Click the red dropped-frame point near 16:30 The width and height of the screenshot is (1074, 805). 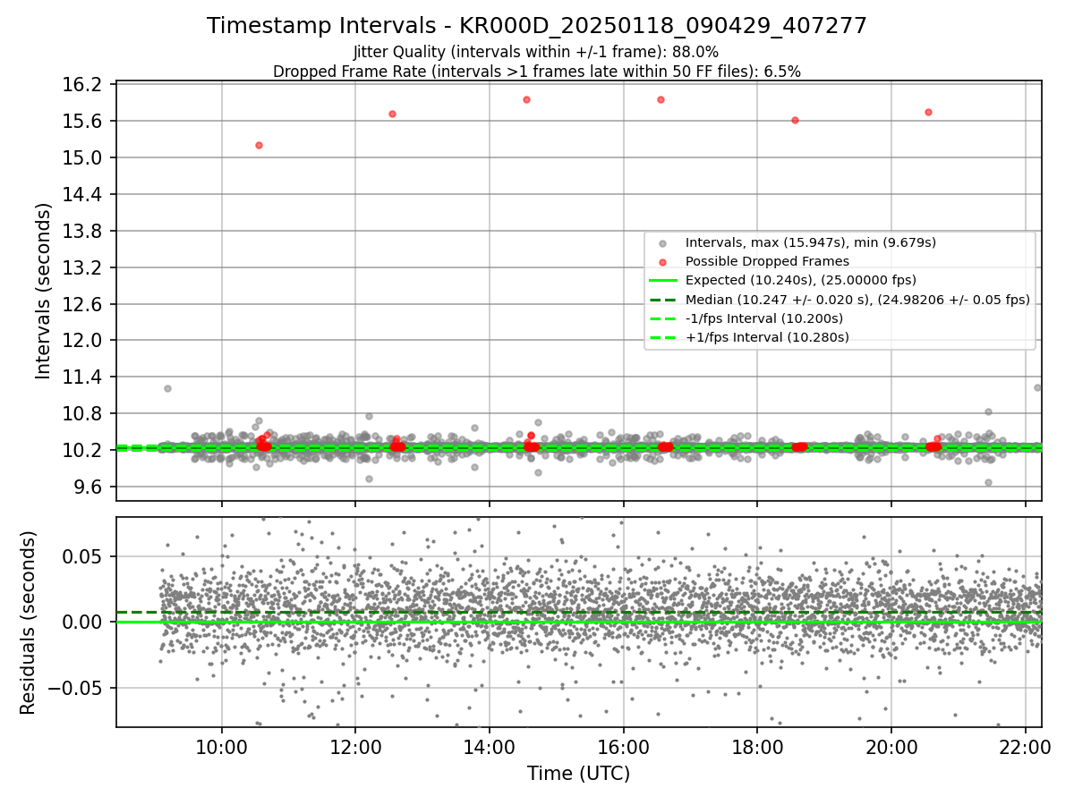click(x=661, y=99)
